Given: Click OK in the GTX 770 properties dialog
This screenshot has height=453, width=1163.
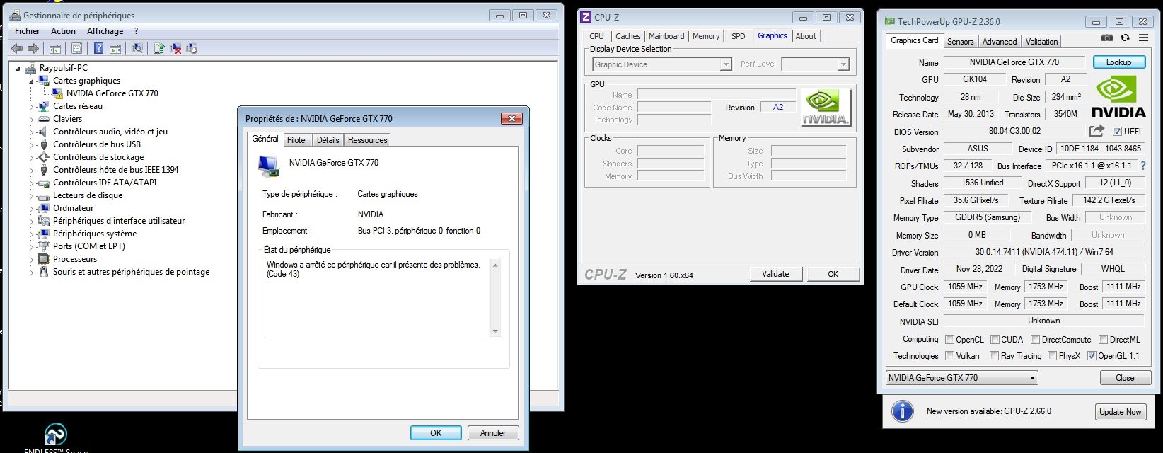Looking at the screenshot, I should (436, 433).
